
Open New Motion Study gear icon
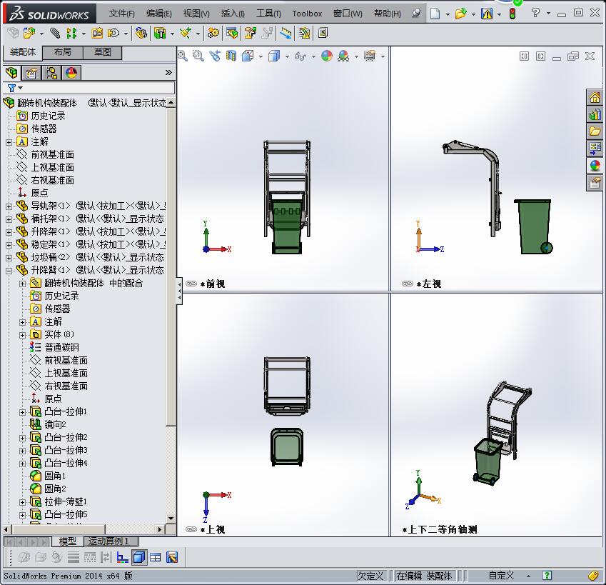coord(213,34)
